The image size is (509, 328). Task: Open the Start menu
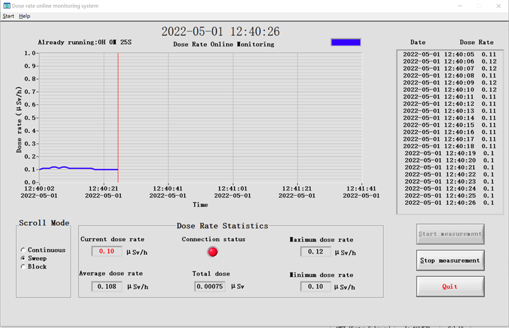(8, 16)
